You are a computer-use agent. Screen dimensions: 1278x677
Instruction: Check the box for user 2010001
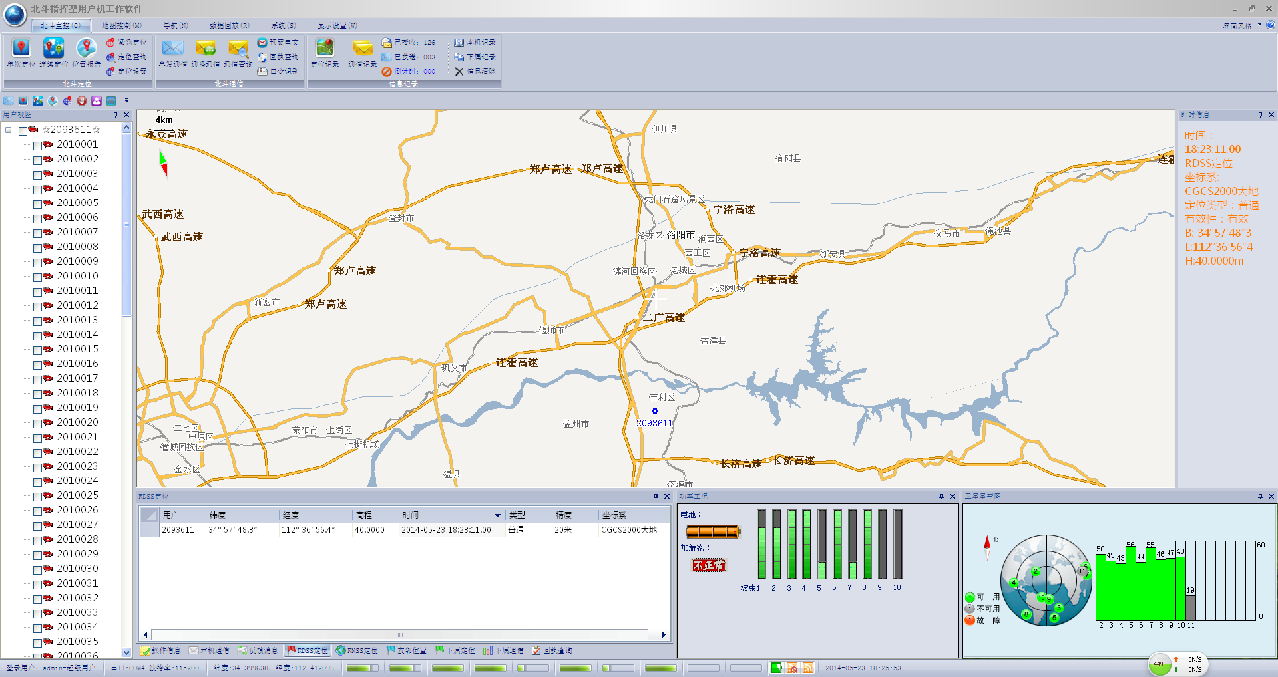(x=37, y=145)
